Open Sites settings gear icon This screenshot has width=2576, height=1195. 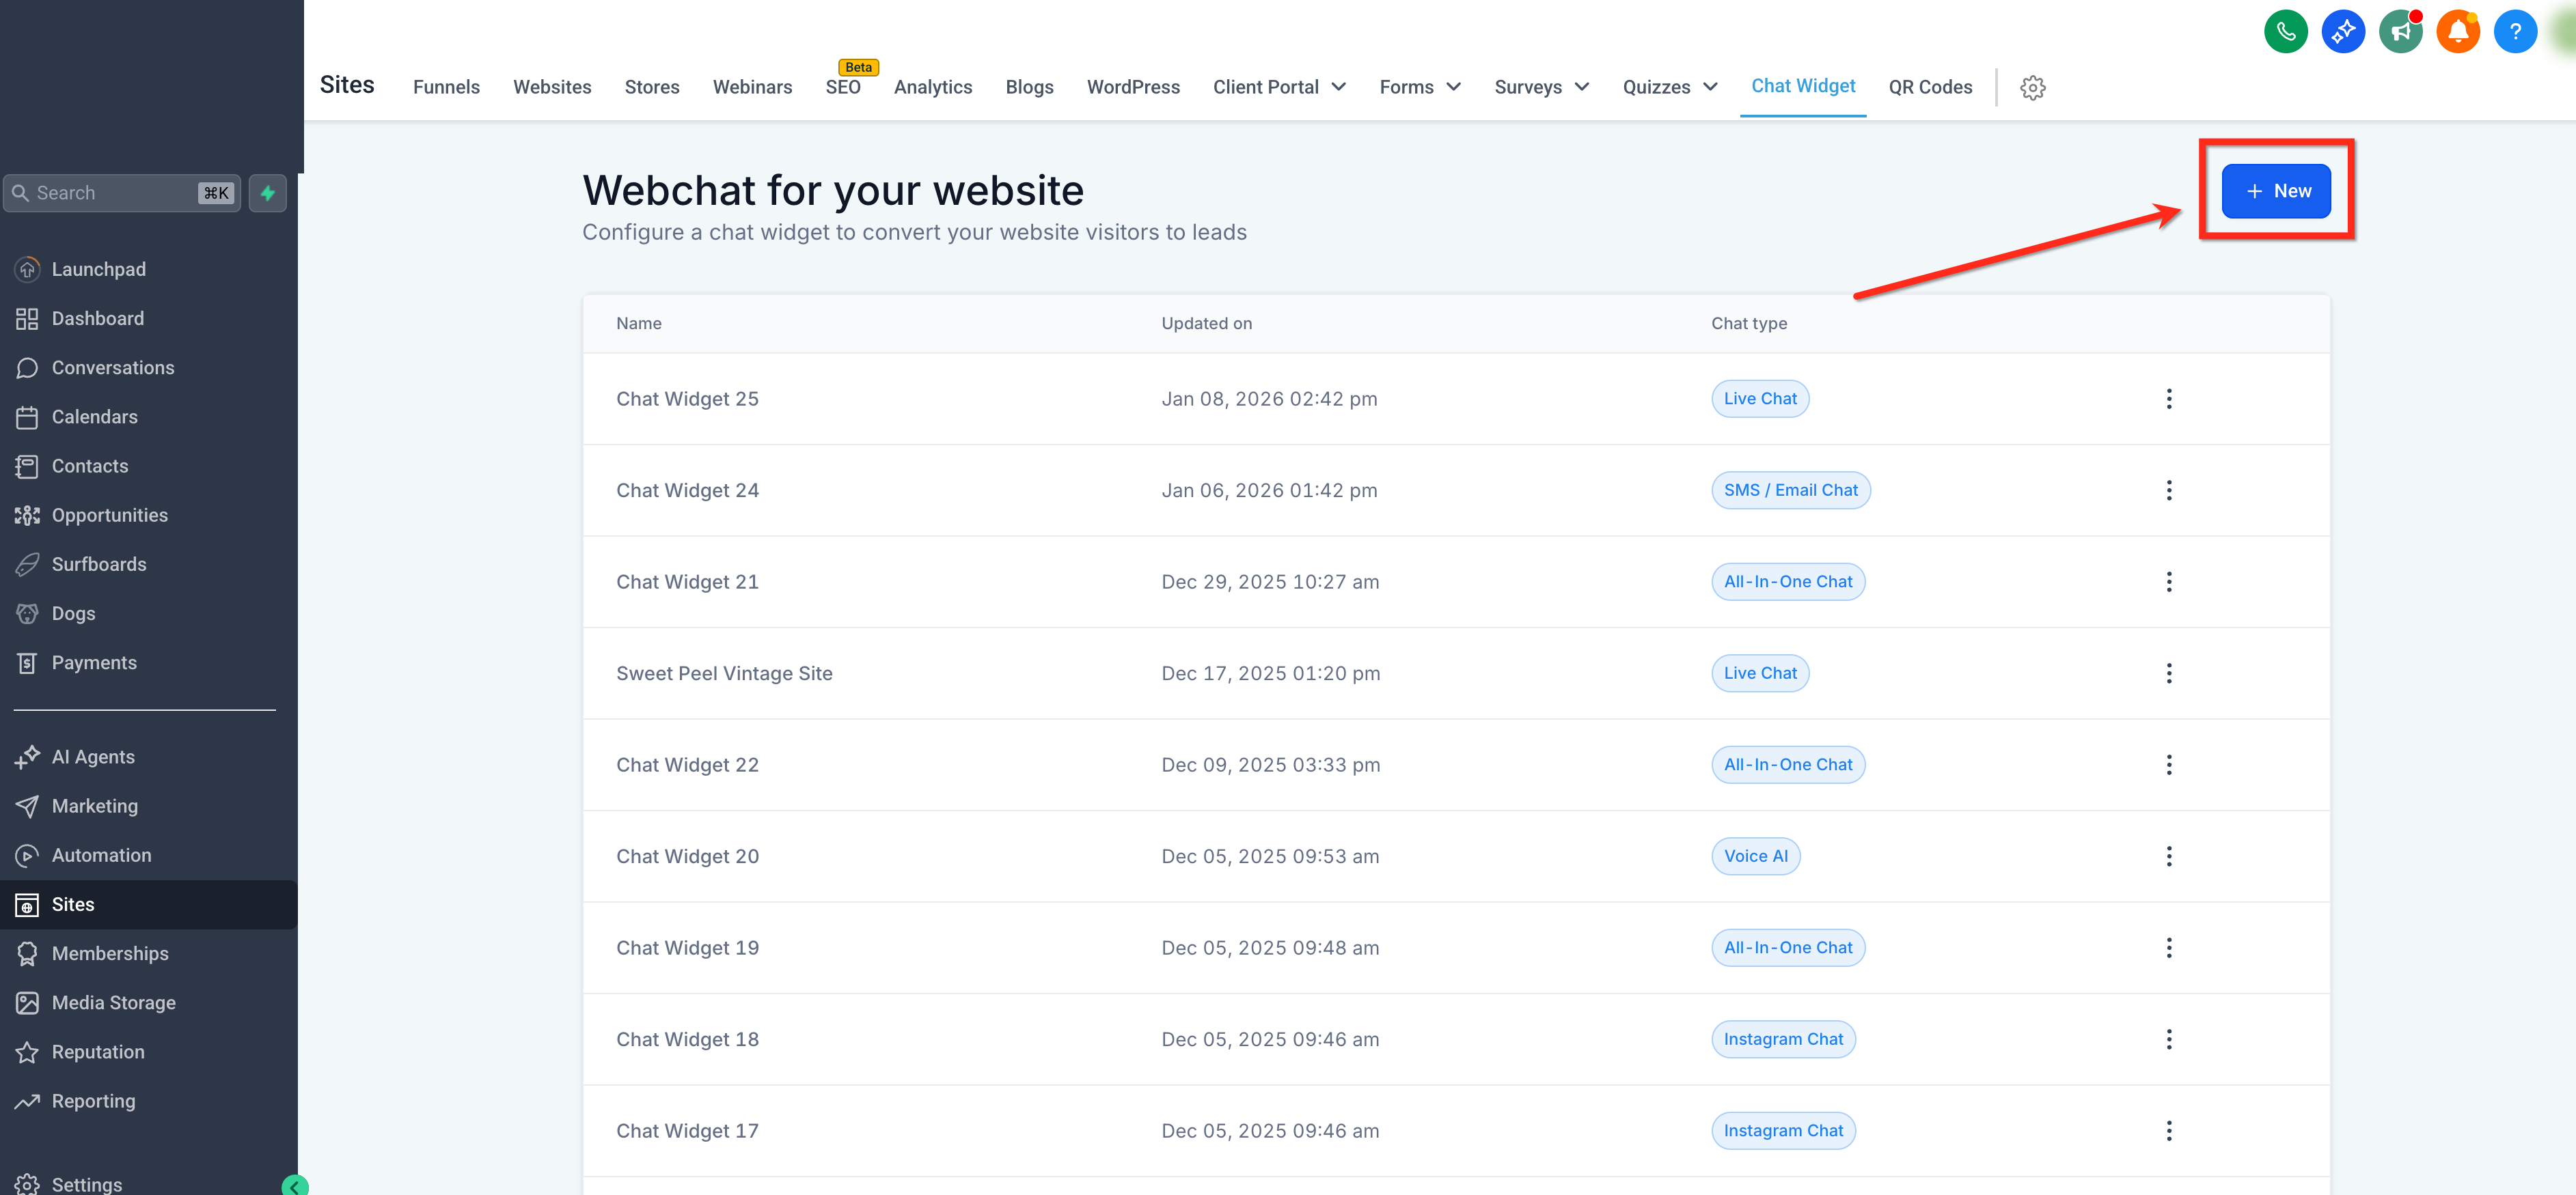(2032, 88)
